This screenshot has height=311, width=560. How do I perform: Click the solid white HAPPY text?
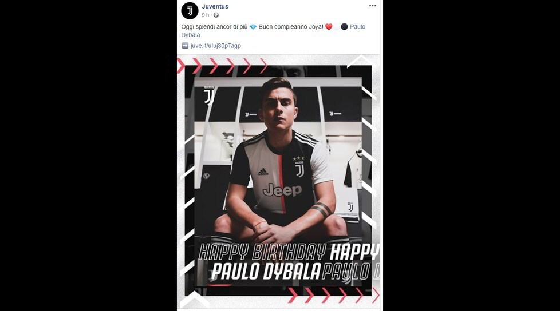(x=354, y=252)
